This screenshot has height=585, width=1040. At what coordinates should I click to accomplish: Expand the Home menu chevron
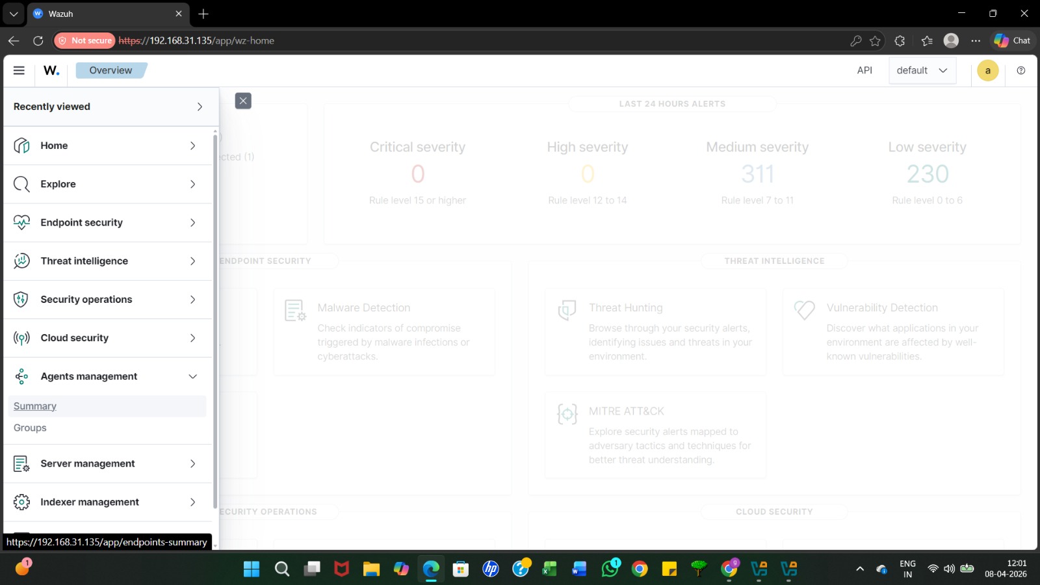pos(192,146)
